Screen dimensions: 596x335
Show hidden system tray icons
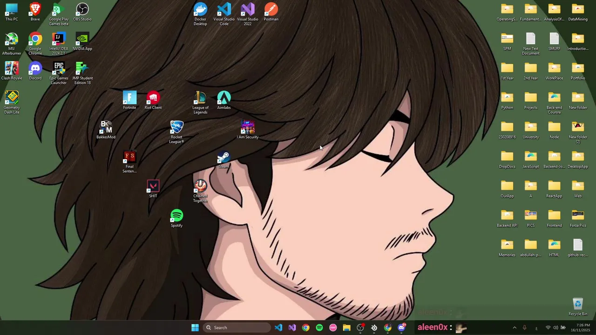point(515,328)
